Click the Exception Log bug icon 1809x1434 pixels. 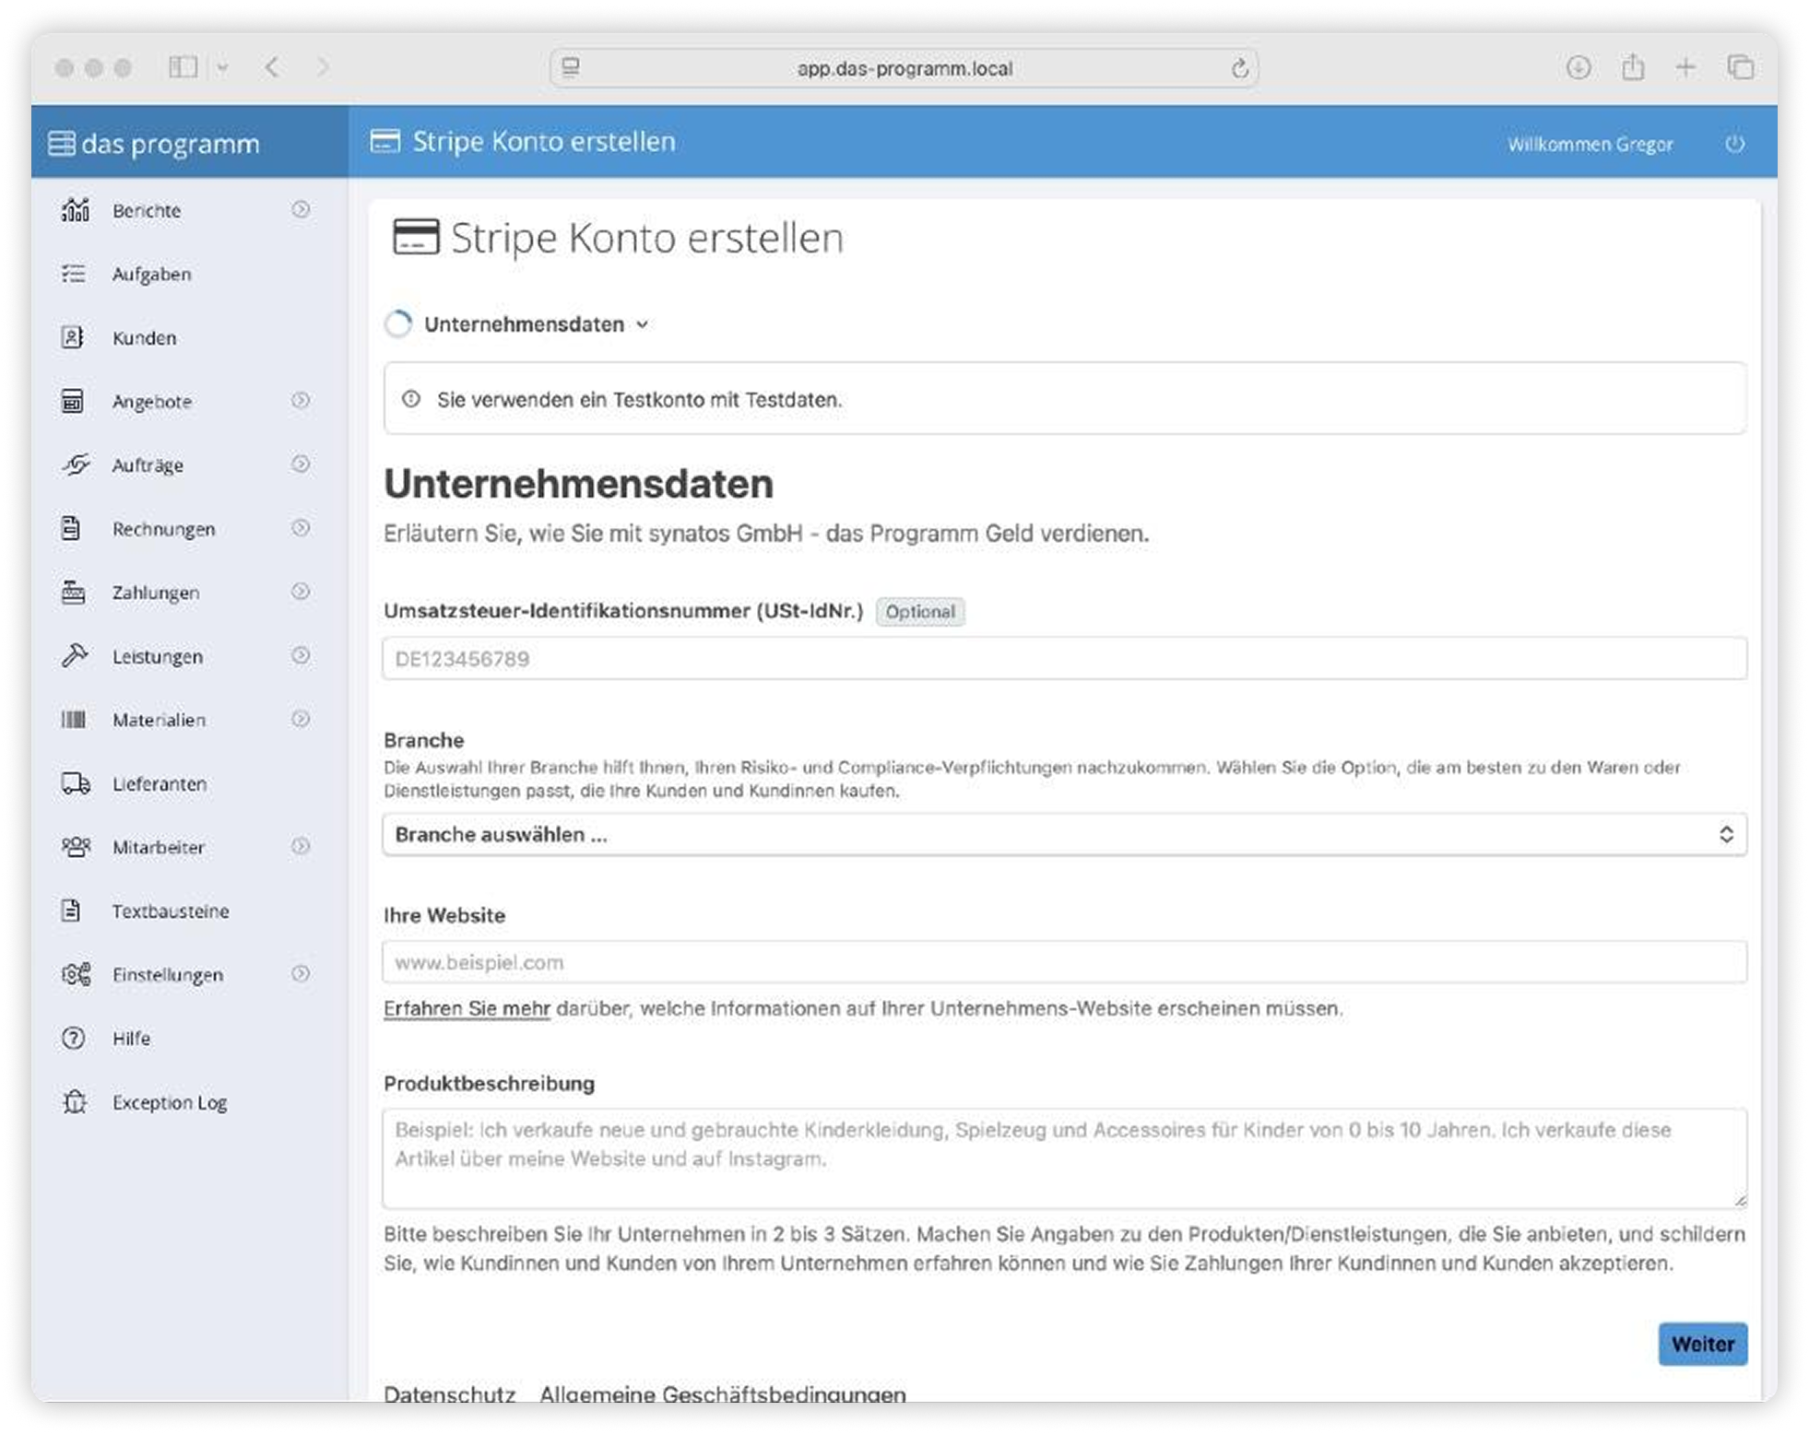pos(75,1102)
